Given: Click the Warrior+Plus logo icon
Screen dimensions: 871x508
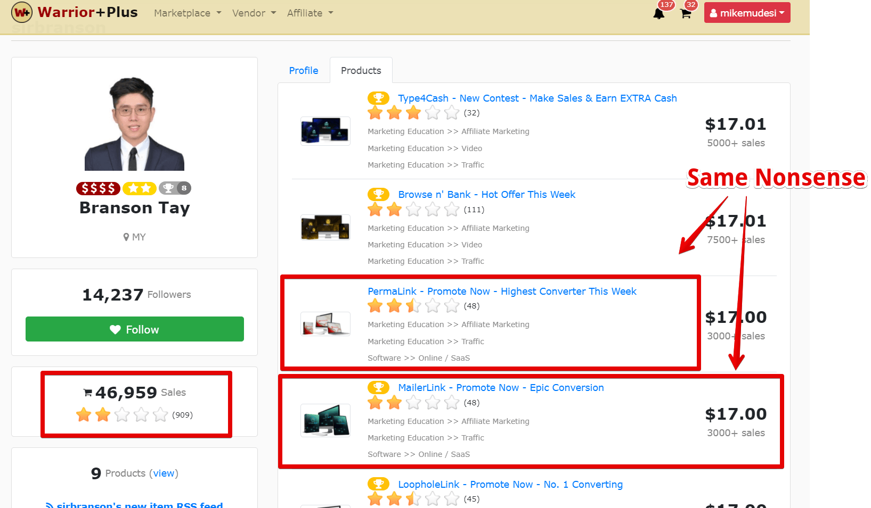Looking at the screenshot, I should [x=22, y=12].
